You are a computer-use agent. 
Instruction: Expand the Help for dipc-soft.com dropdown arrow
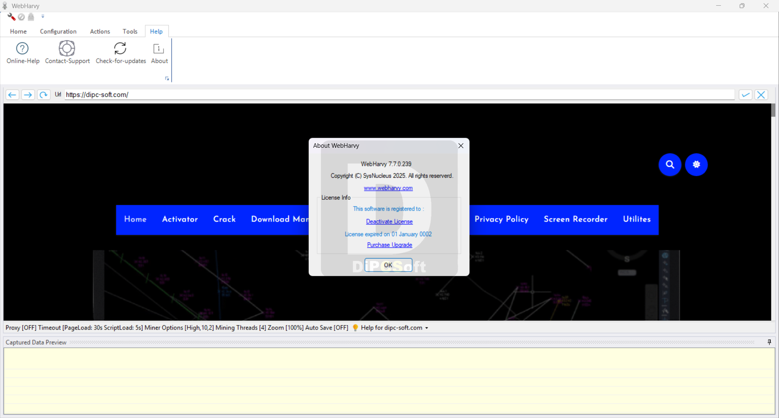(426, 328)
